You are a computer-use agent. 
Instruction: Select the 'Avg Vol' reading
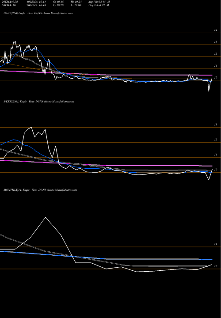99,2
